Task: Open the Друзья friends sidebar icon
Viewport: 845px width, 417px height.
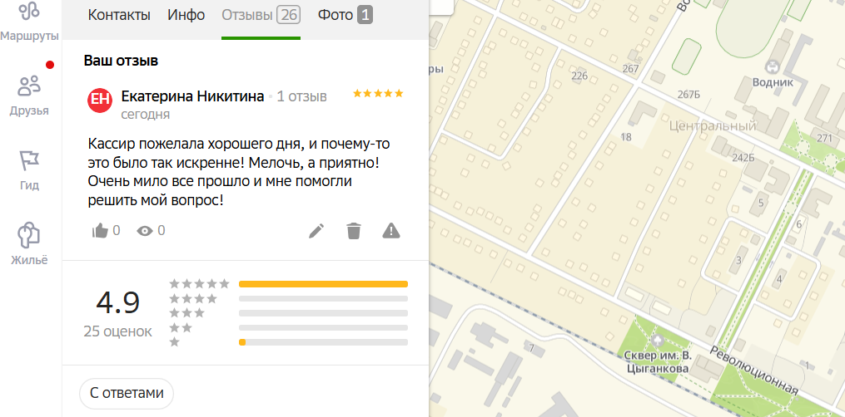Action: click(x=29, y=86)
